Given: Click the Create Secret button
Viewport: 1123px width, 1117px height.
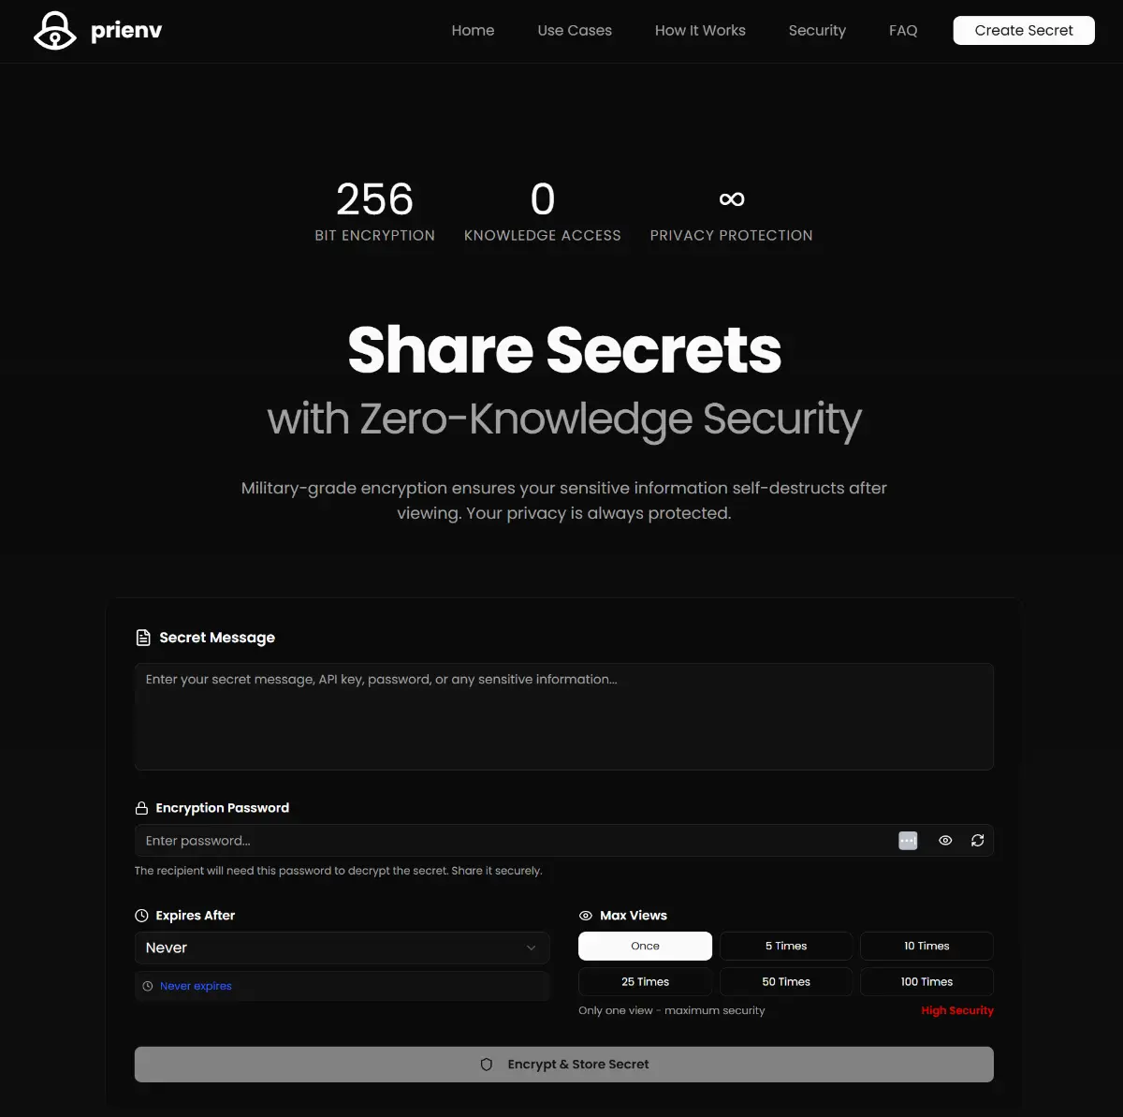Looking at the screenshot, I should 1024,30.
